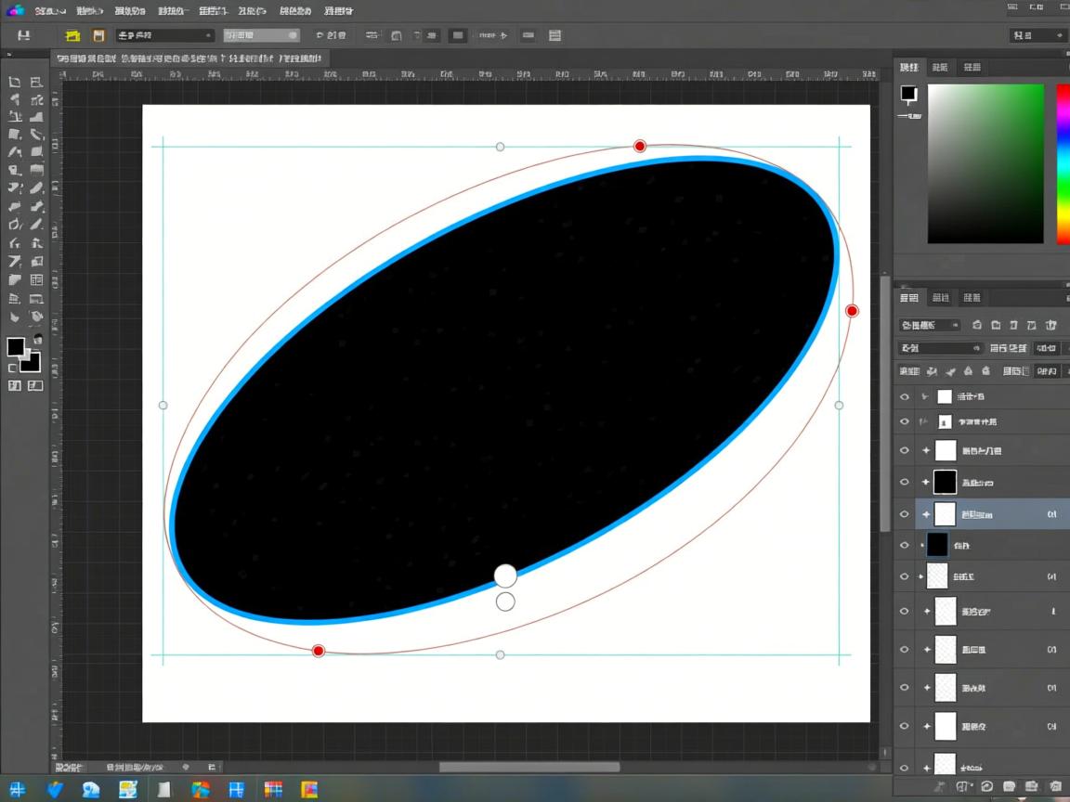Open the Windows Start button on the taskbar
Viewport: 1070px width, 802px height.
pos(19,789)
